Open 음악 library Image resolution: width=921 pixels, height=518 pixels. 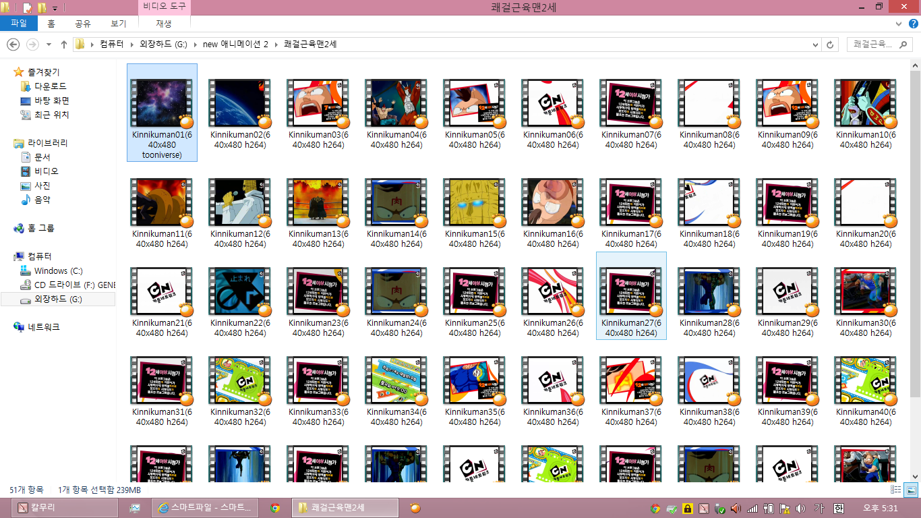[42, 200]
